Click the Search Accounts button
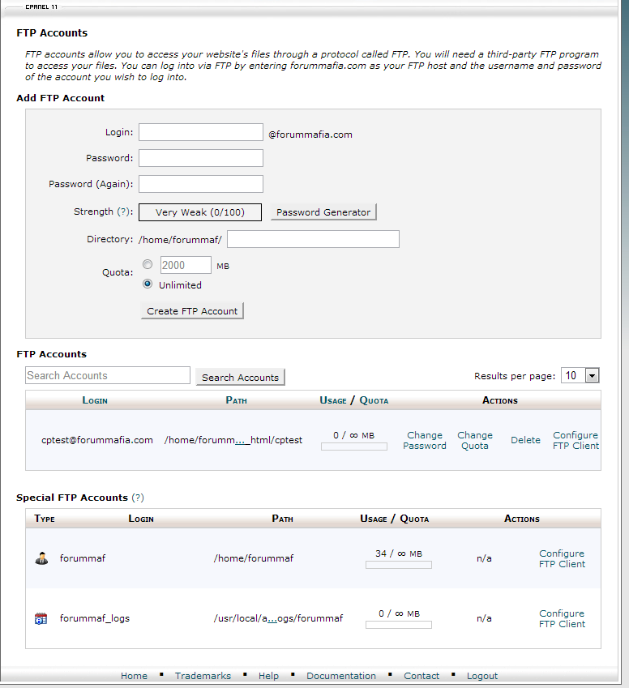The height and width of the screenshot is (688, 629). pyautogui.click(x=240, y=377)
